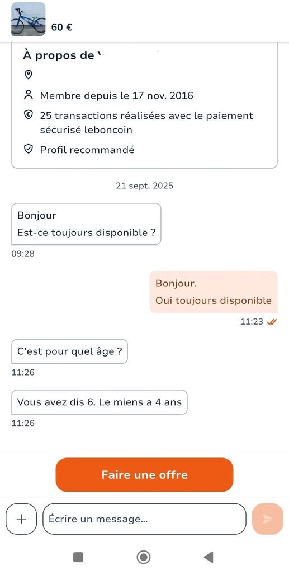
Task: Focus the Écrire un message field
Action: (144, 519)
